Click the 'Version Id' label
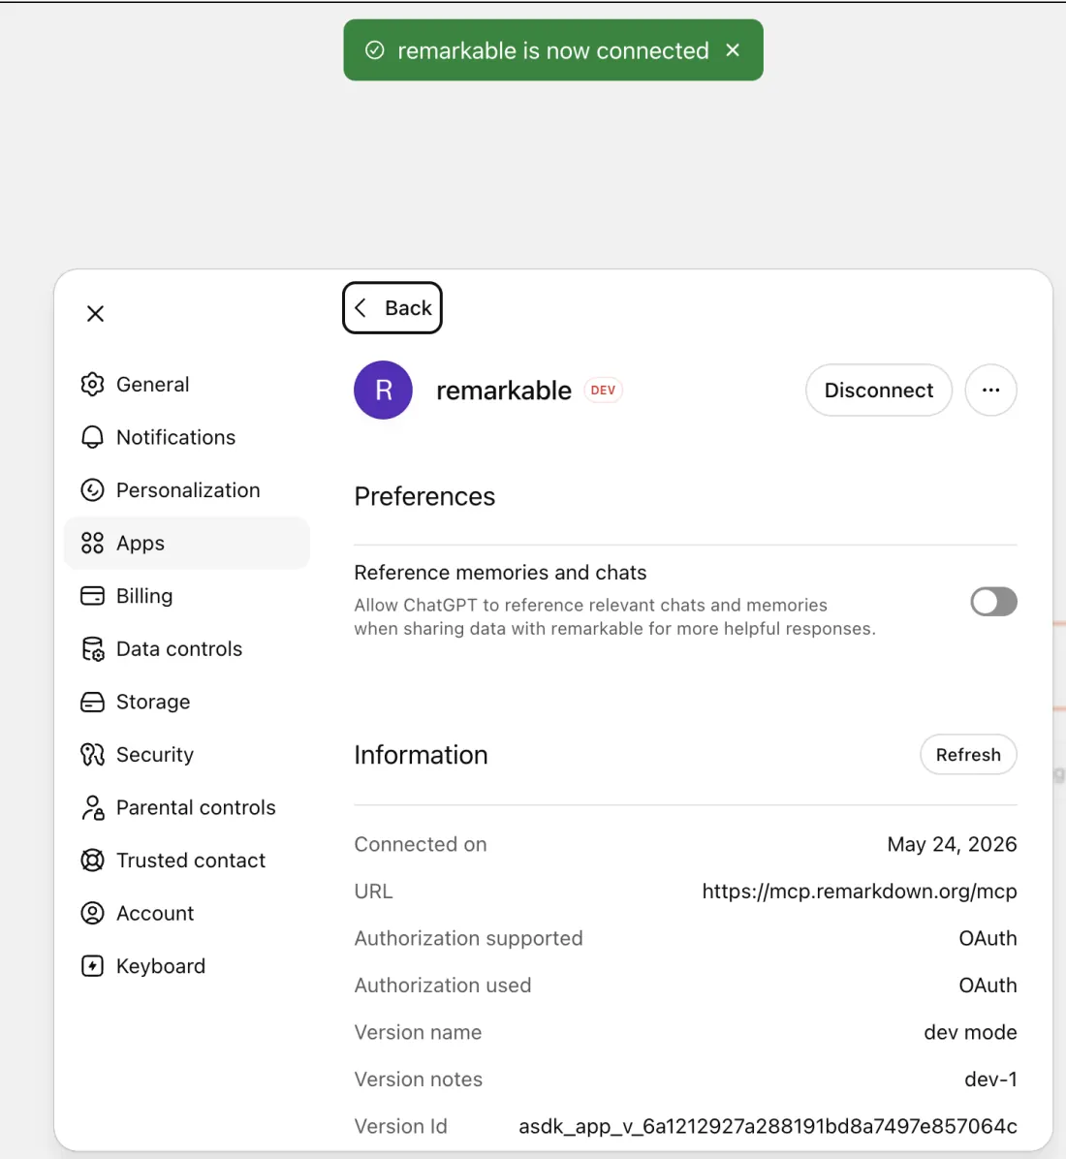The width and height of the screenshot is (1066, 1159). [400, 1126]
